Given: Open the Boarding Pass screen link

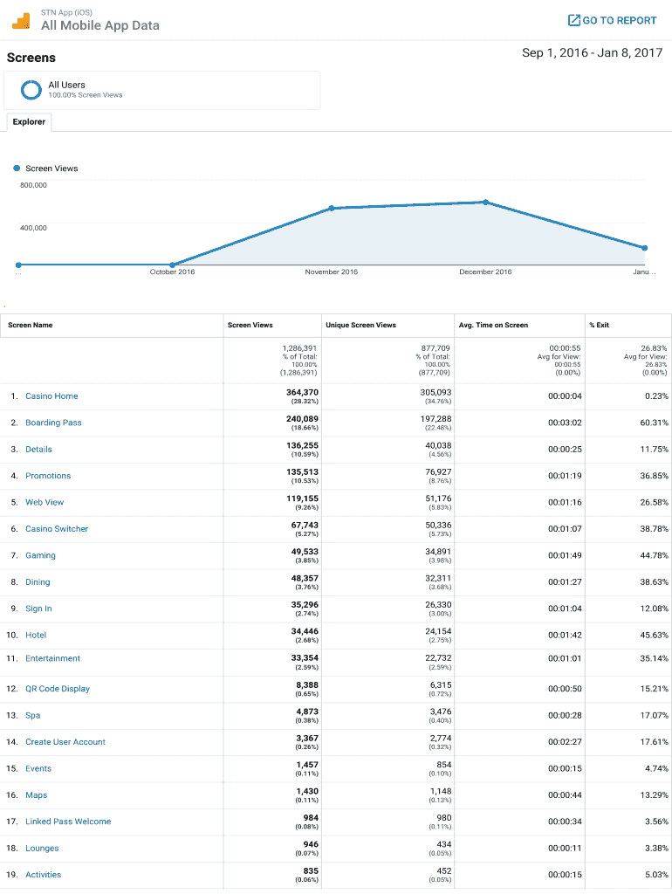Looking at the screenshot, I should [x=53, y=423].
